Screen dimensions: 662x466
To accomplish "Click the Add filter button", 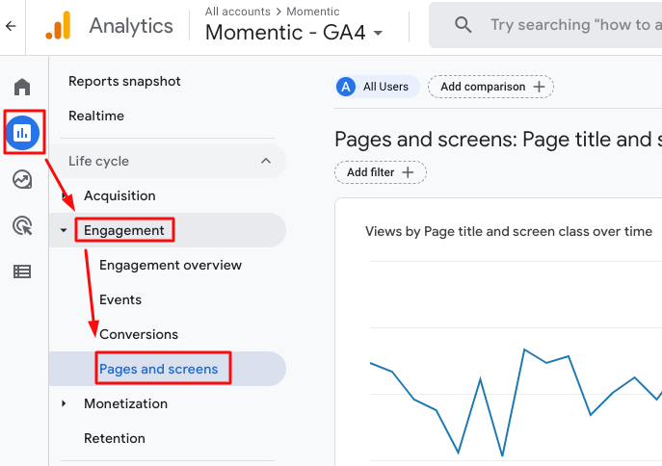I will 381,172.
